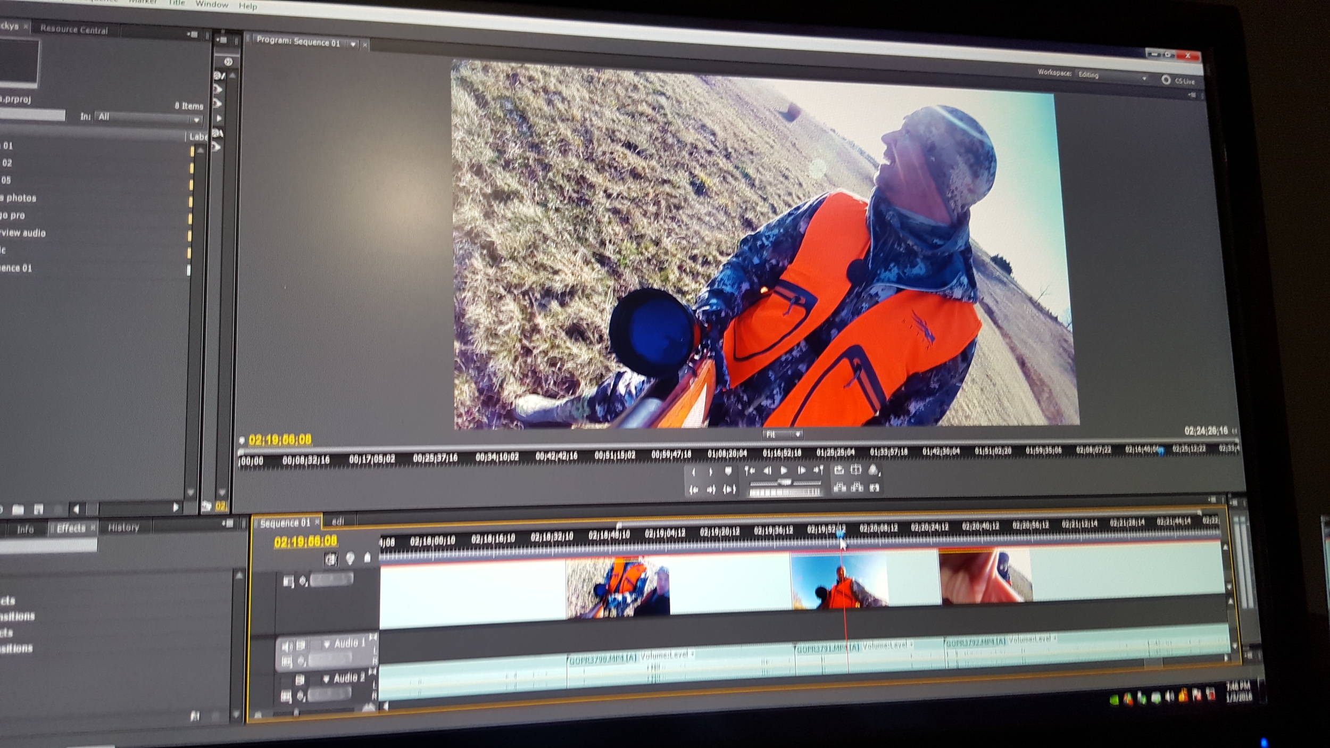
Task: Click the project search input field
Action: click(x=32, y=114)
